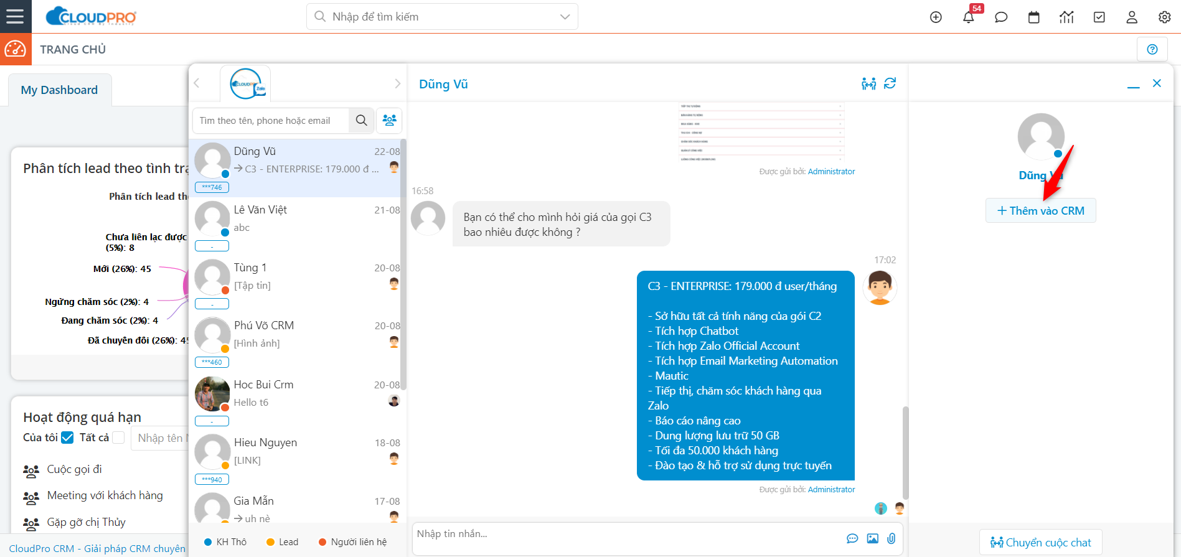Open the reports chart icon

point(1066,17)
